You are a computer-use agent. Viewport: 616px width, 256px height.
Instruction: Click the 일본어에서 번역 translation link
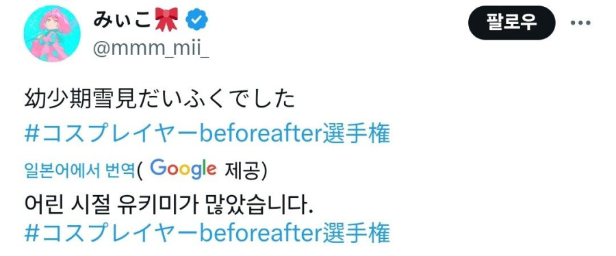(x=80, y=170)
